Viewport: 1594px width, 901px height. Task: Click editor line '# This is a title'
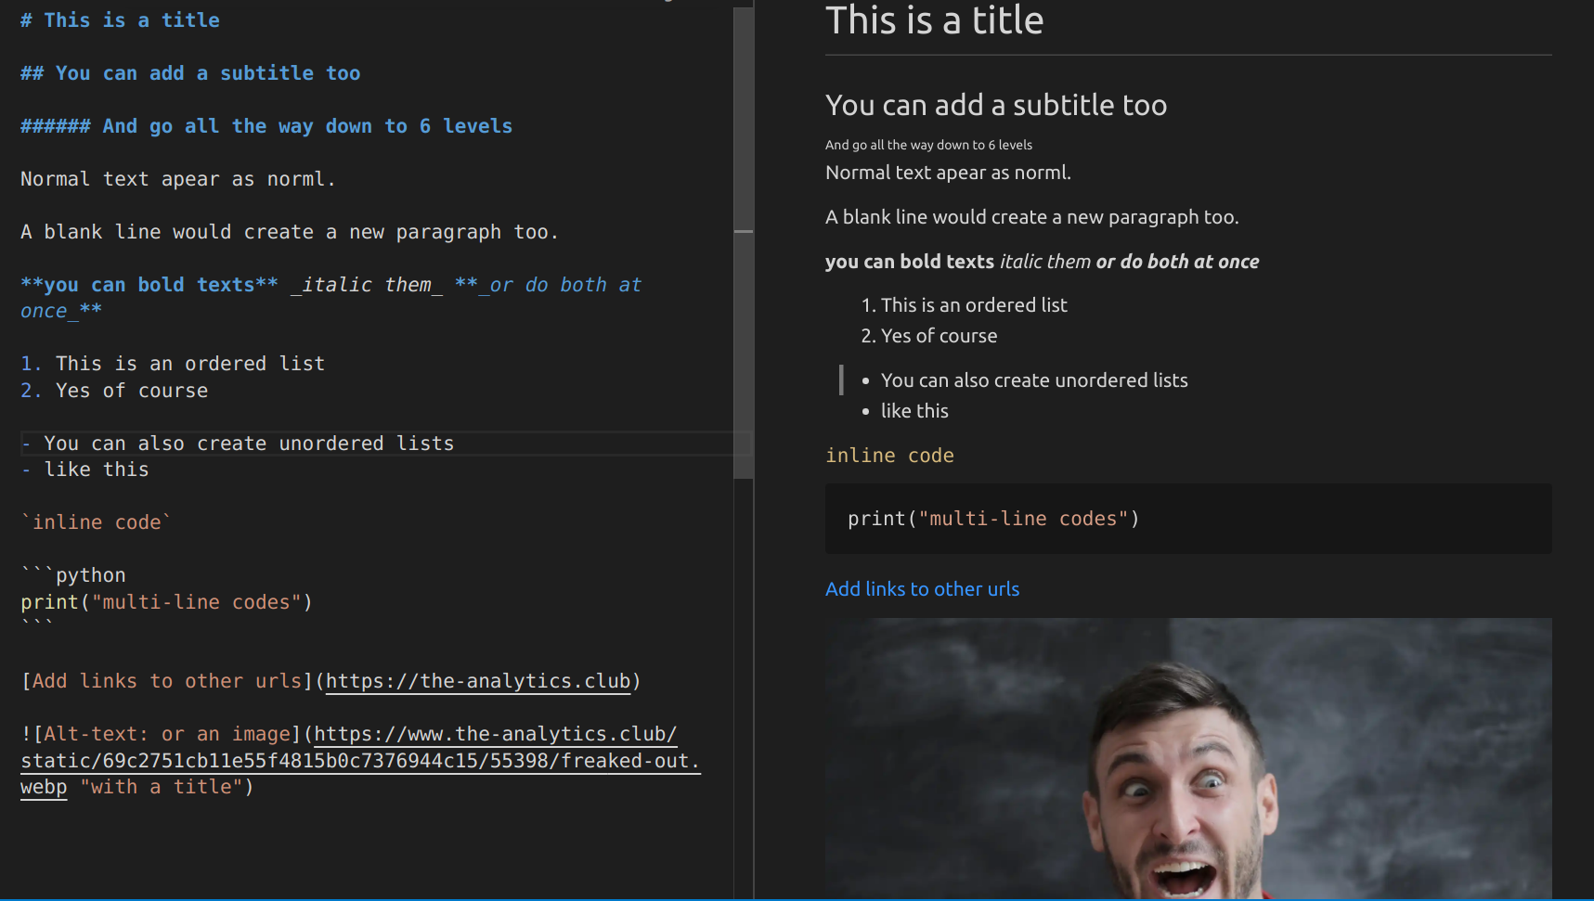[x=120, y=20]
